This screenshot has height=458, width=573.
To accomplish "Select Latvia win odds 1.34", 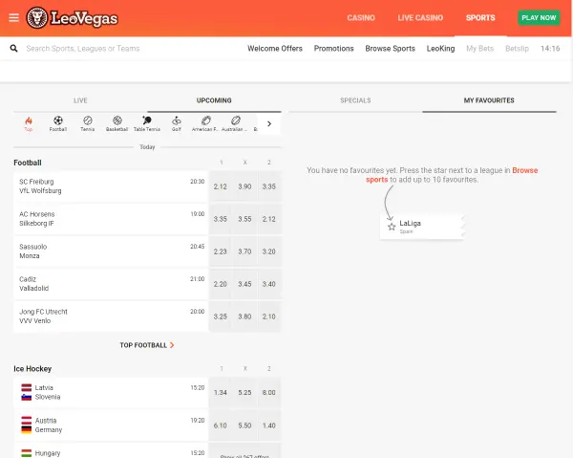I will coord(221,393).
